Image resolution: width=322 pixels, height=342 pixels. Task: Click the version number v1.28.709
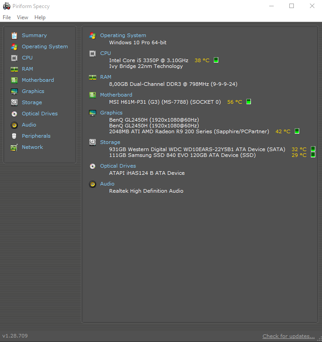15,336
